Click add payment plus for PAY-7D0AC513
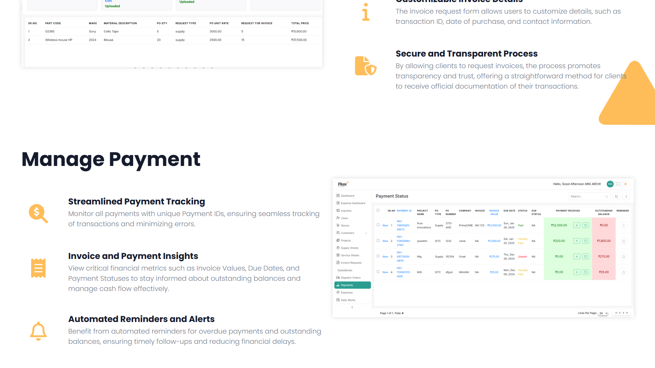 [x=577, y=272]
